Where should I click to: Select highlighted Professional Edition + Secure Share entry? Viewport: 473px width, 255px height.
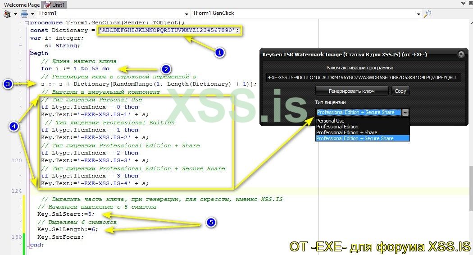[362, 138]
